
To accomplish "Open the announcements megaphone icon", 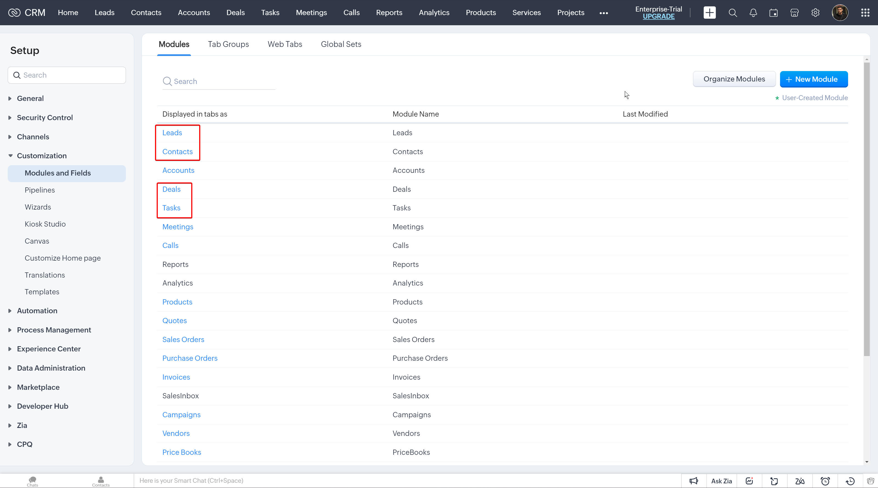I will 694,481.
